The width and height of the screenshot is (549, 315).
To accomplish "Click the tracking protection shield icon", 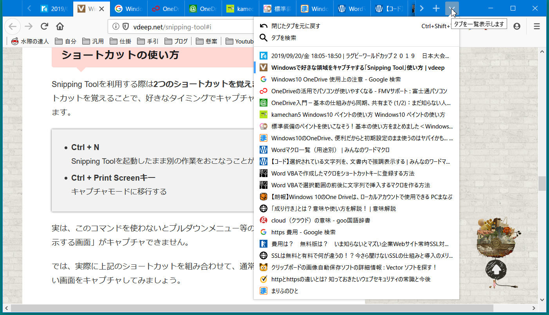I will pos(126,27).
